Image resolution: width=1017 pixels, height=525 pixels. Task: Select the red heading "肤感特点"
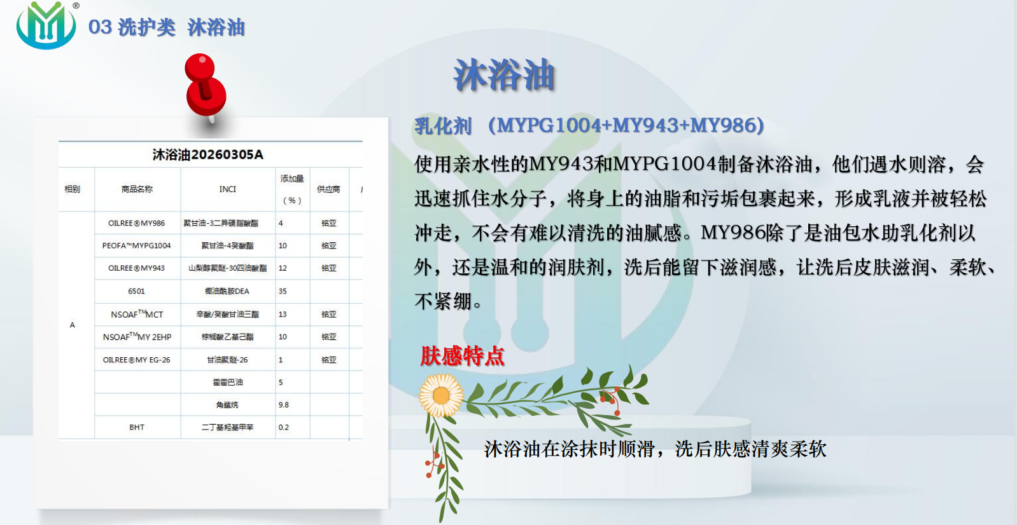pyautogui.click(x=462, y=356)
